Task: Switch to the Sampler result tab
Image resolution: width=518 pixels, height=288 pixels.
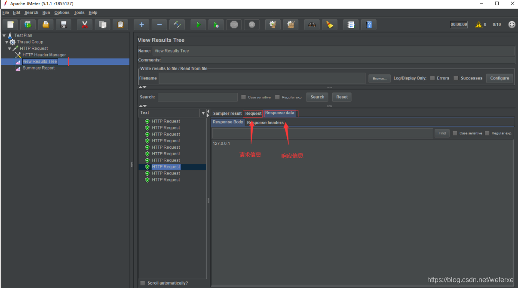Action: 227,113
